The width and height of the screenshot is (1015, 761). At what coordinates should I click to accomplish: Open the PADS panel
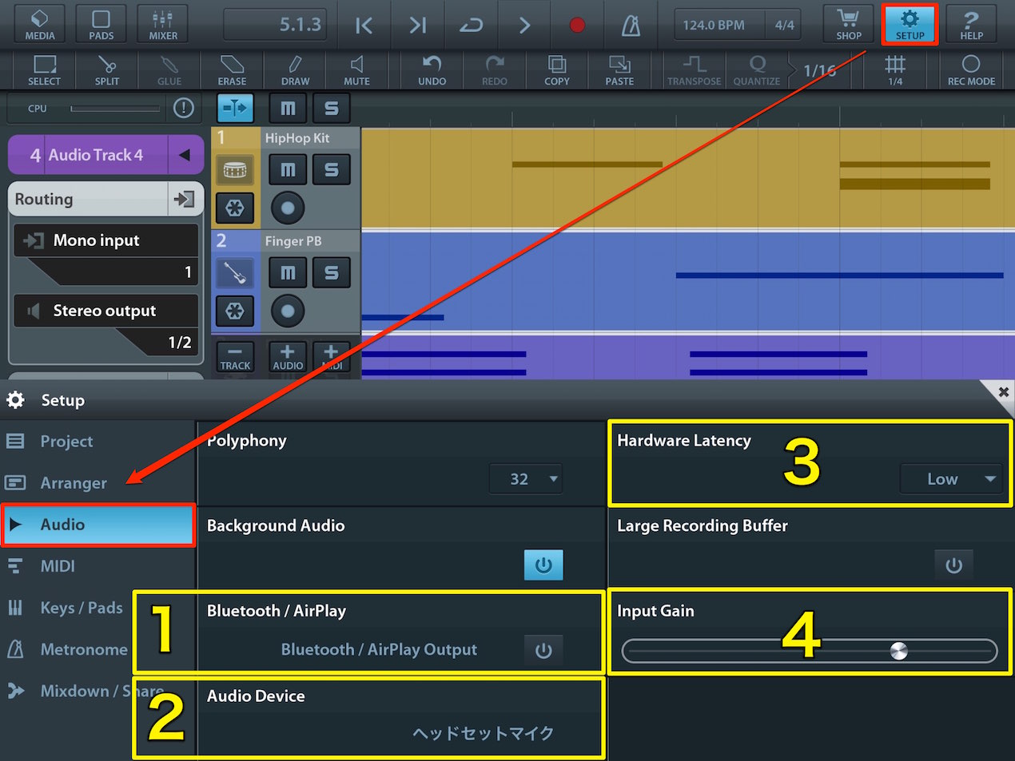[x=101, y=24]
